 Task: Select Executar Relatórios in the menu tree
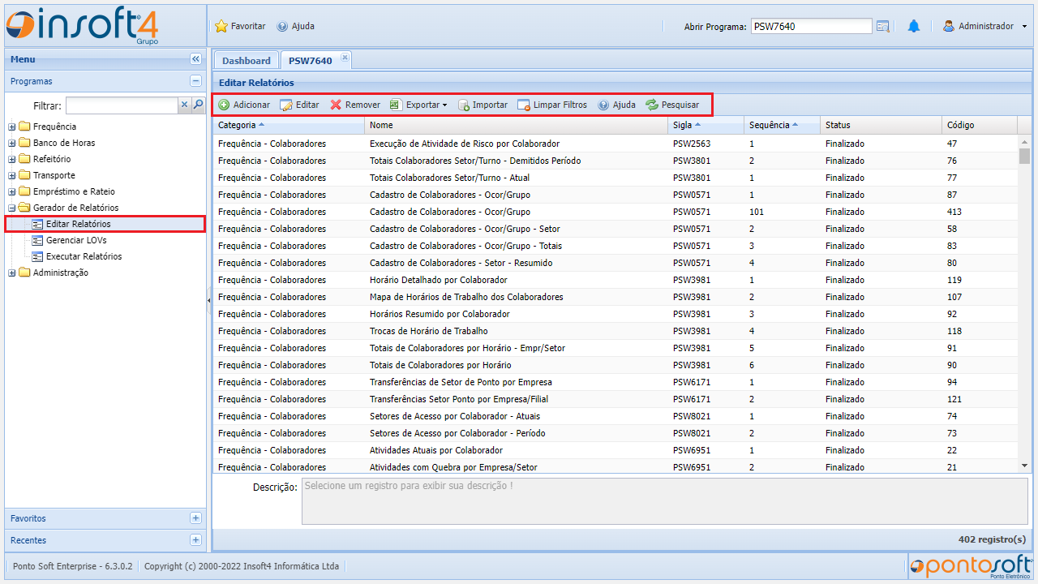point(84,256)
